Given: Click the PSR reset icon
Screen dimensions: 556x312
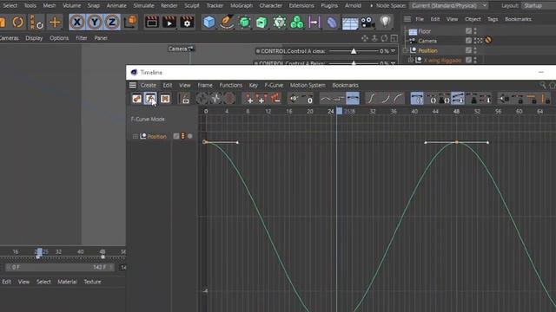Looking at the screenshot, I should point(36,23).
